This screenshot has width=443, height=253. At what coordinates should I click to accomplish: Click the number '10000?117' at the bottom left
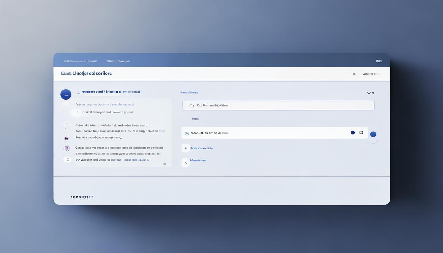point(82,197)
